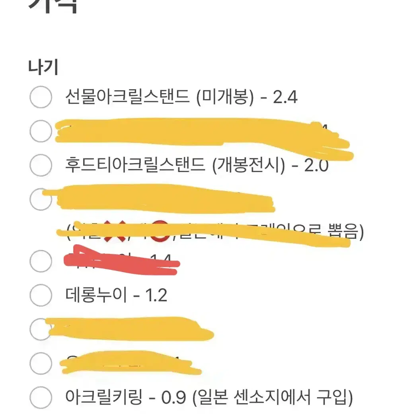Screen dimensions: 419x419
Task: Click the 후드티아크릴스탠드 (개봉전시) - 2.0 label text
Action: (197, 165)
